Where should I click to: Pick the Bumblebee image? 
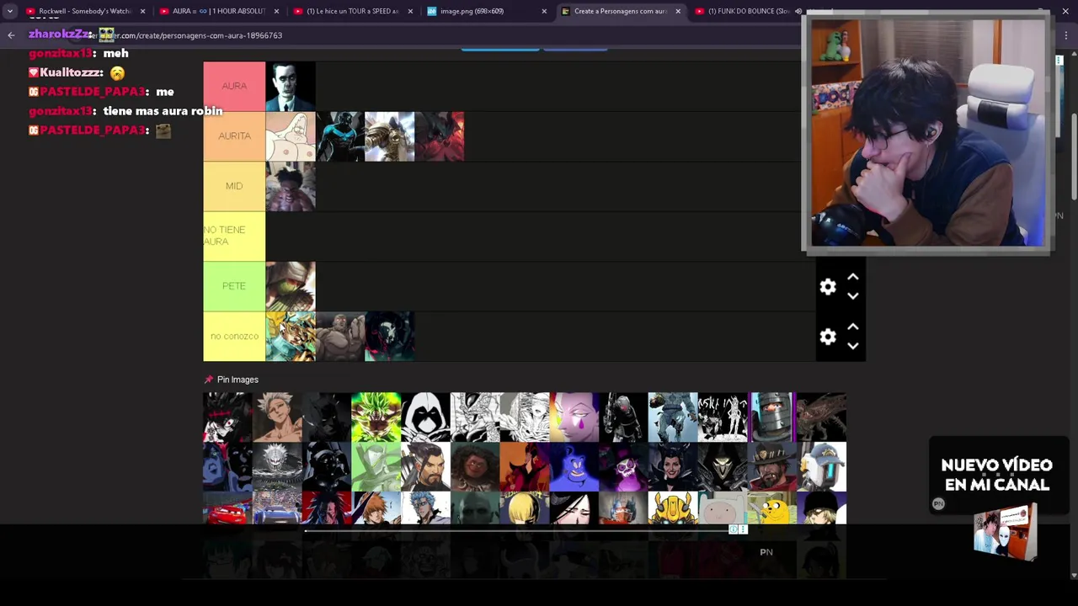pyautogui.click(x=673, y=508)
